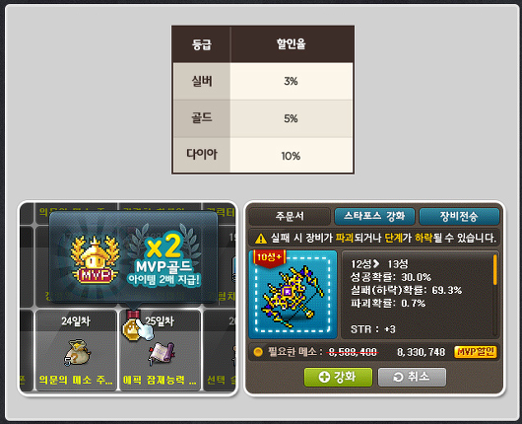Click the 골드 5% row in discount table
522x424 pixels.
click(x=263, y=118)
